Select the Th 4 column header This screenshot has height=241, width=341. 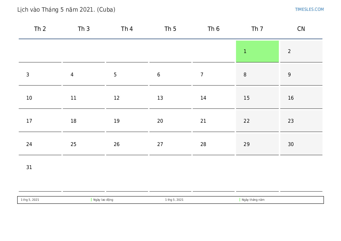tap(127, 29)
